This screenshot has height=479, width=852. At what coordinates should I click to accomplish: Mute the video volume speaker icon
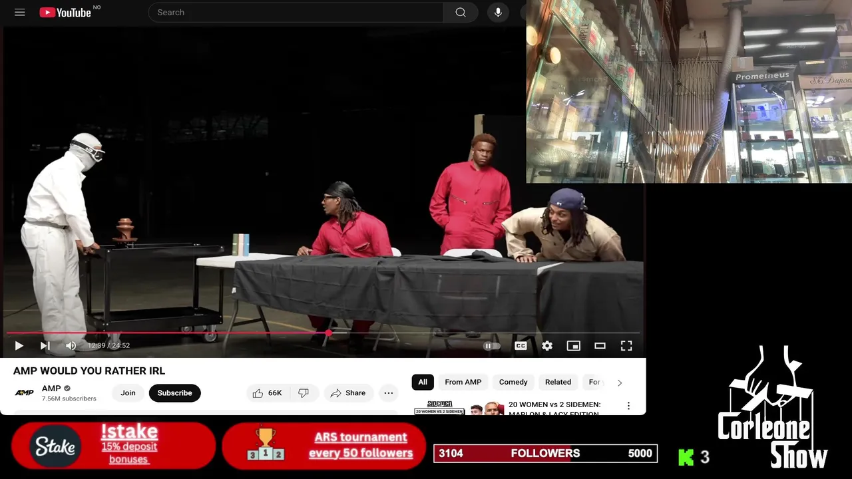point(71,346)
